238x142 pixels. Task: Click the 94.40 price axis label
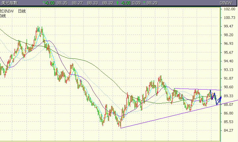[x=229, y=61]
